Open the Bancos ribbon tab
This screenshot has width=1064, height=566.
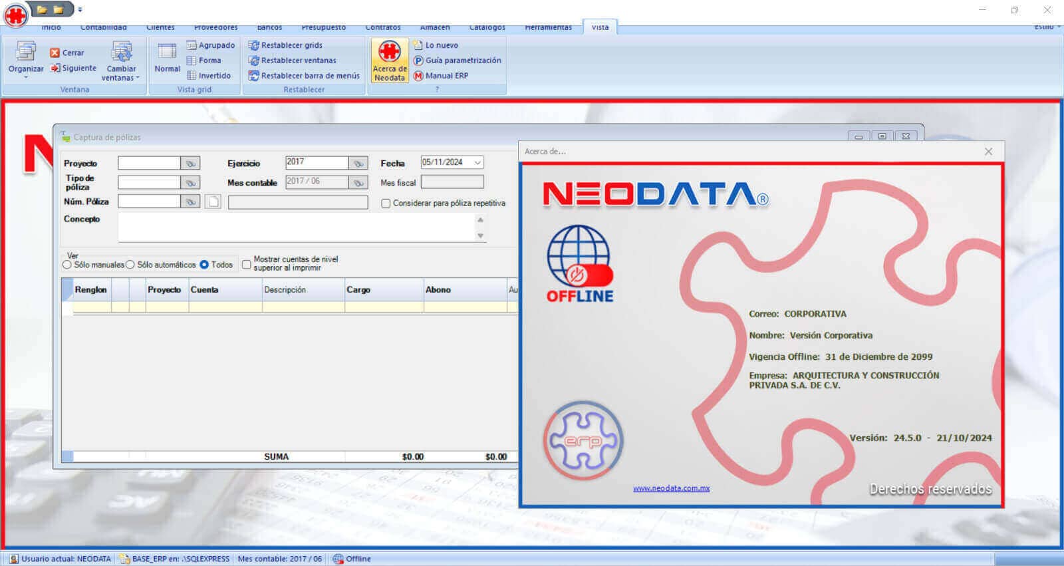pyautogui.click(x=269, y=27)
